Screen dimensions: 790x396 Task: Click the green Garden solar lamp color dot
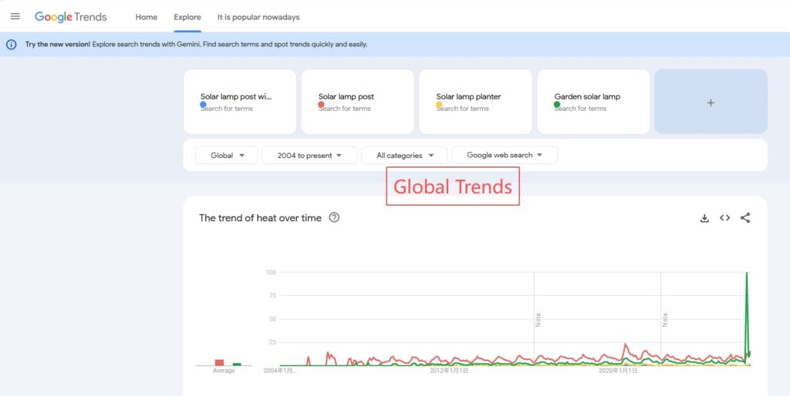(557, 104)
